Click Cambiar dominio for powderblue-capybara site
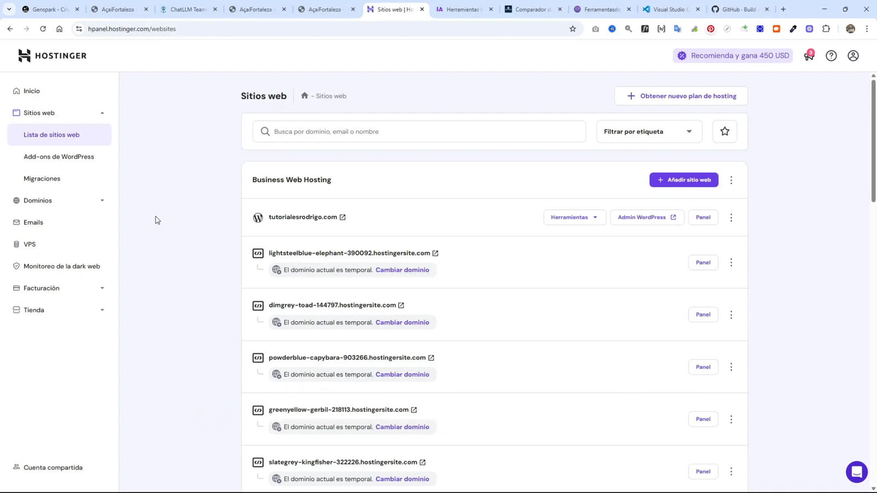This screenshot has width=877, height=493. pos(402,374)
